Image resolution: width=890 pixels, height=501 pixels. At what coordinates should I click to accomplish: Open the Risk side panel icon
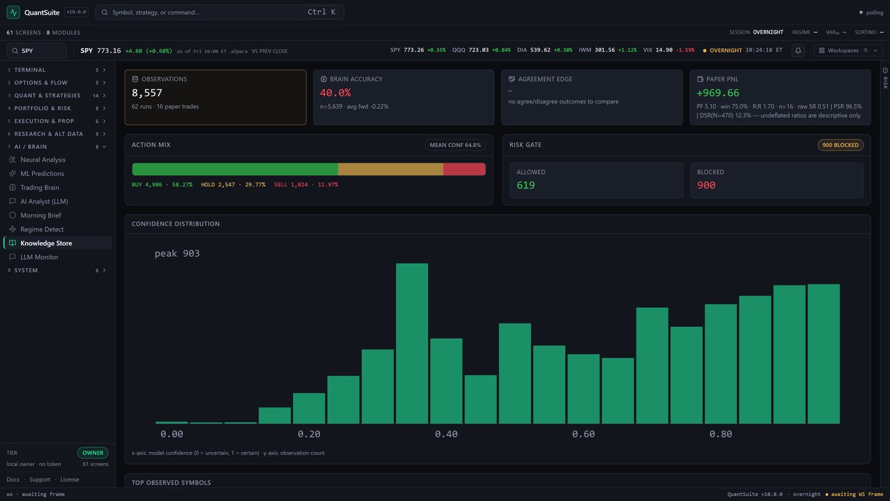885,71
